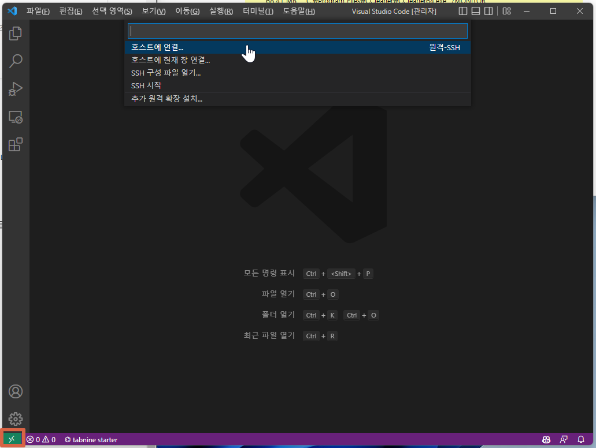The height and width of the screenshot is (448, 596).
Task: Click the green remote window indicator
Action: click(x=12, y=439)
